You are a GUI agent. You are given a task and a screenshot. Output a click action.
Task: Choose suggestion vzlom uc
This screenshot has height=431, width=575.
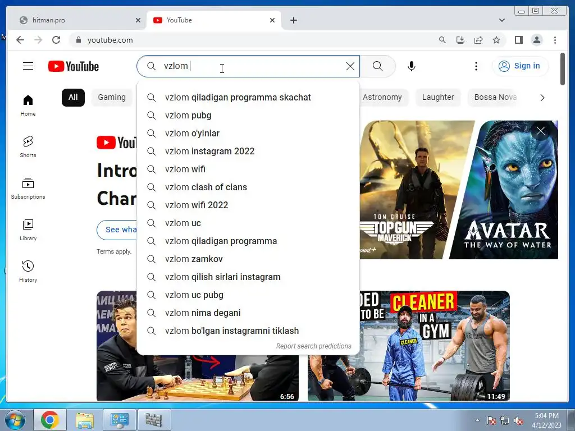(248, 223)
